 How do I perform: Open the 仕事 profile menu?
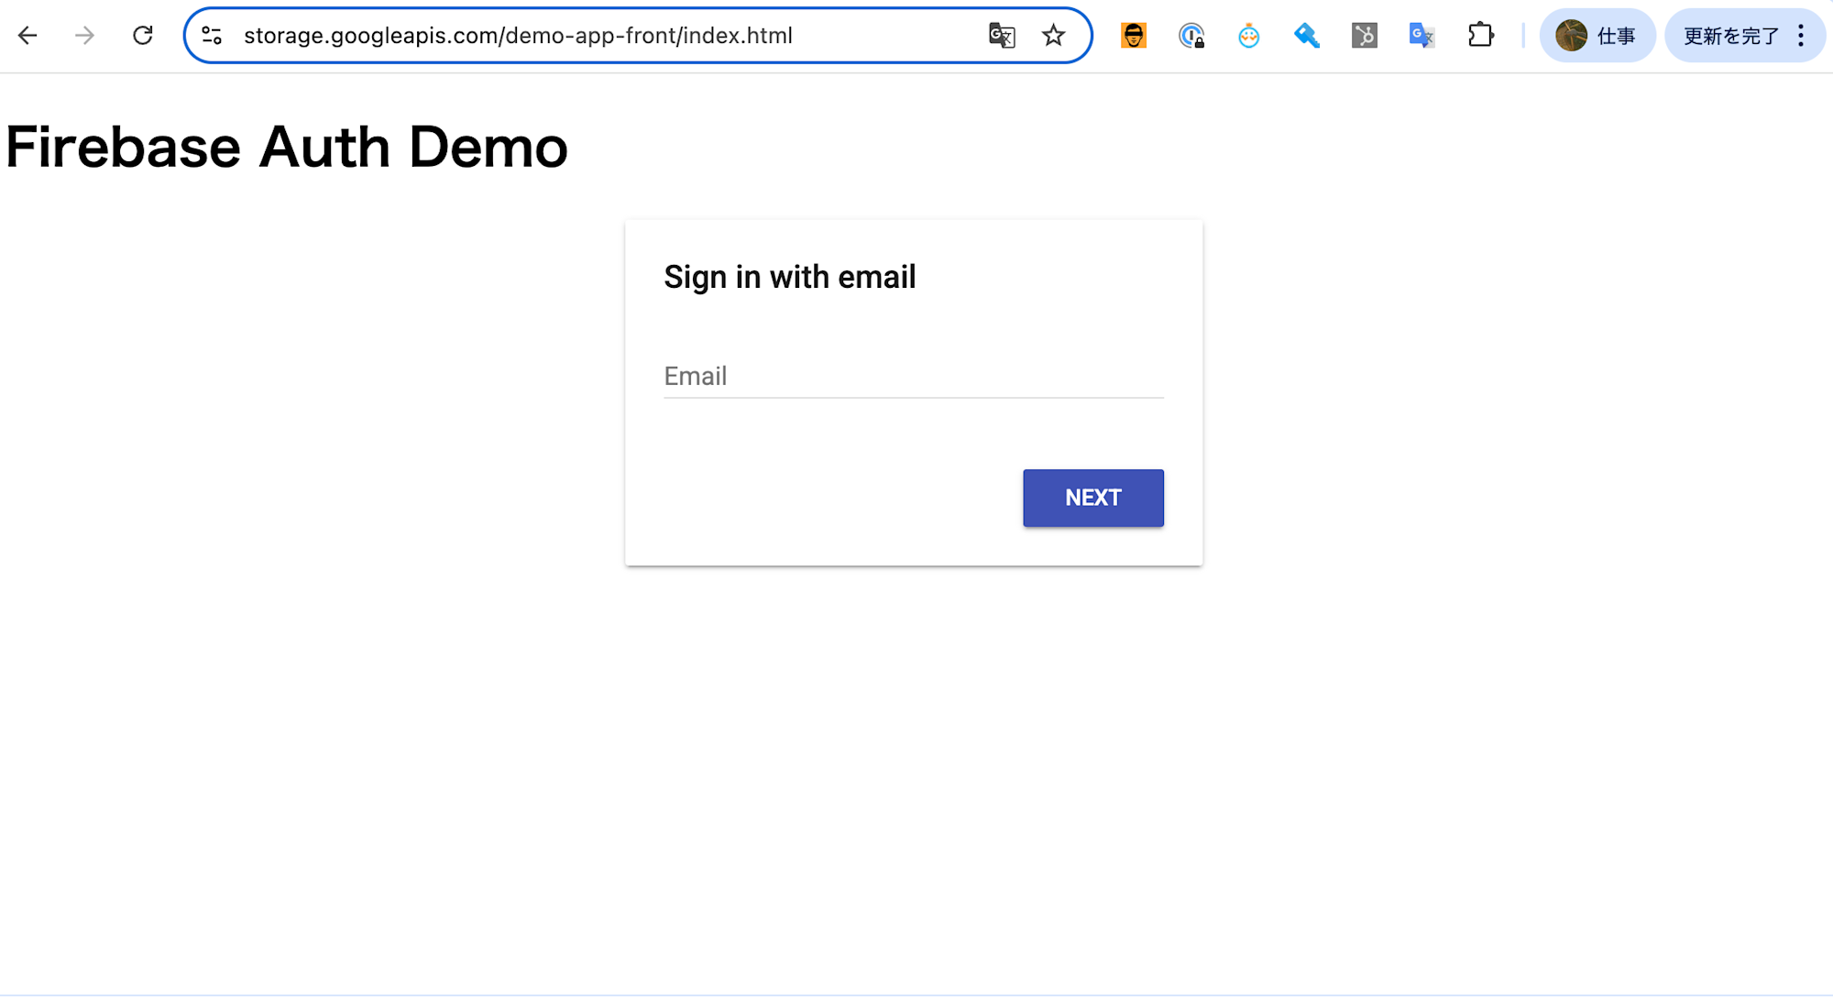[1597, 36]
